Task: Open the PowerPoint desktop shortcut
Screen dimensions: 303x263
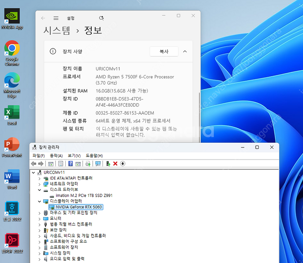Action: (12, 147)
